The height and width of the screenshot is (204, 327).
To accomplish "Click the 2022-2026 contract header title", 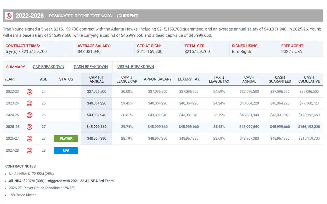I will (x=29, y=16).
